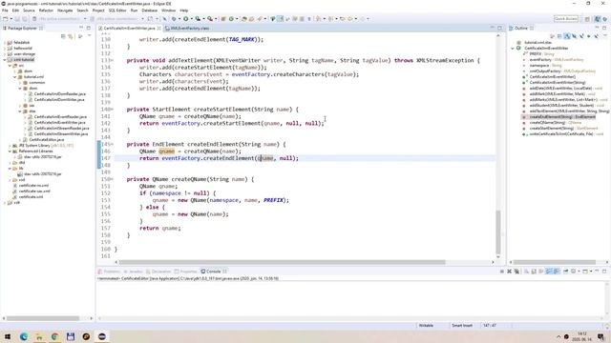This screenshot has height=343, width=611.
Task: Select CertificateEditor.java in Package Explorer
Action: tap(47, 140)
